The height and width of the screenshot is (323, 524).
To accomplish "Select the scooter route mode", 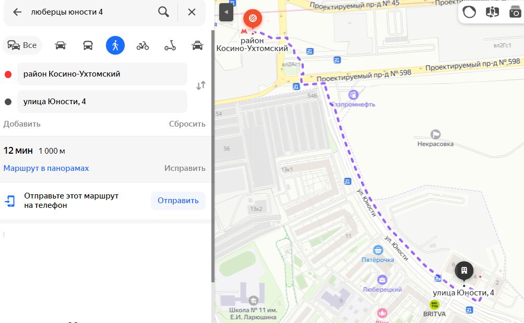I will 170,45.
